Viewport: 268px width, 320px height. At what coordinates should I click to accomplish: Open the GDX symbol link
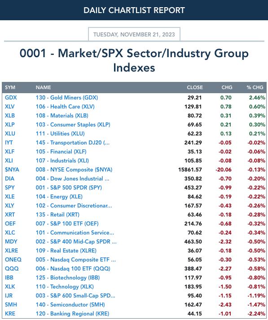tap(11, 98)
